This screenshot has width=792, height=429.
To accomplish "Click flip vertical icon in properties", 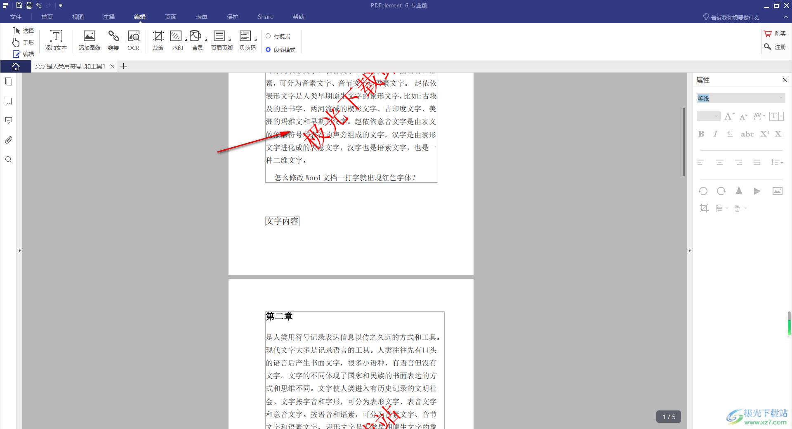I will (757, 191).
